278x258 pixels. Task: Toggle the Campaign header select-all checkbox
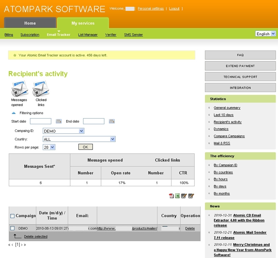(13, 216)
